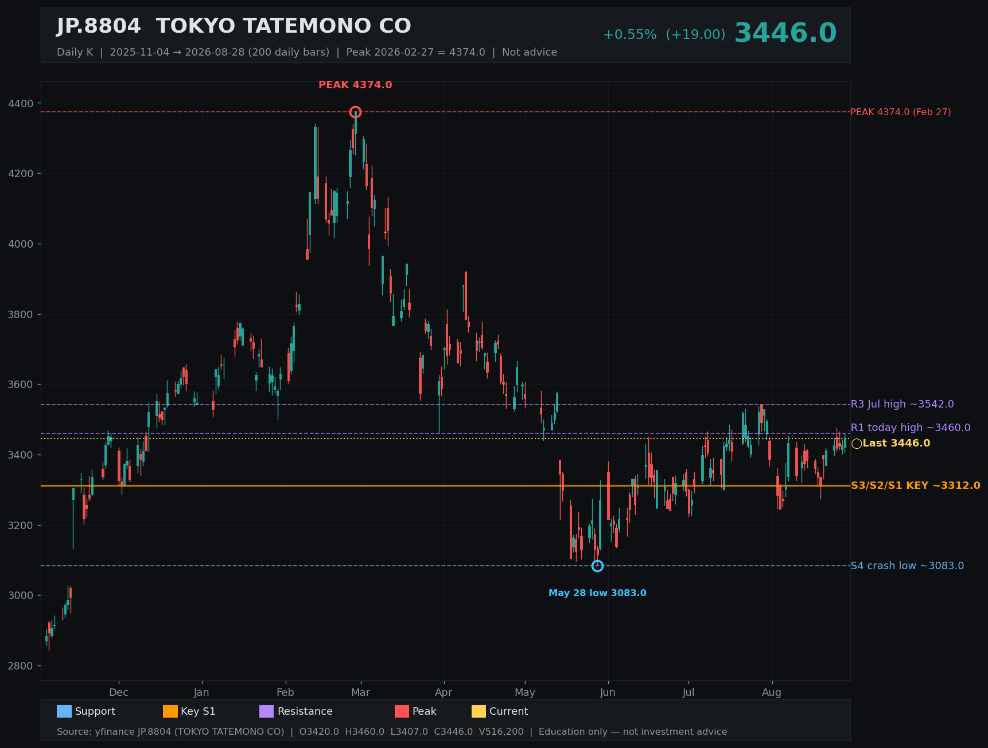Click the Jun x-axis month label
Image resolution: width=988 pixels, height=748 pixels.
[608, 692]
